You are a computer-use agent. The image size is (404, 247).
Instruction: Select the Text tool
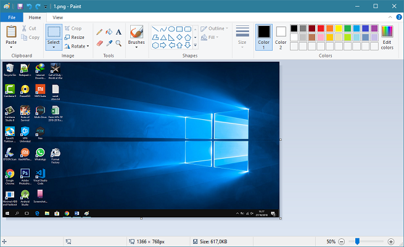pyautogui.click(x=118, y=32)
